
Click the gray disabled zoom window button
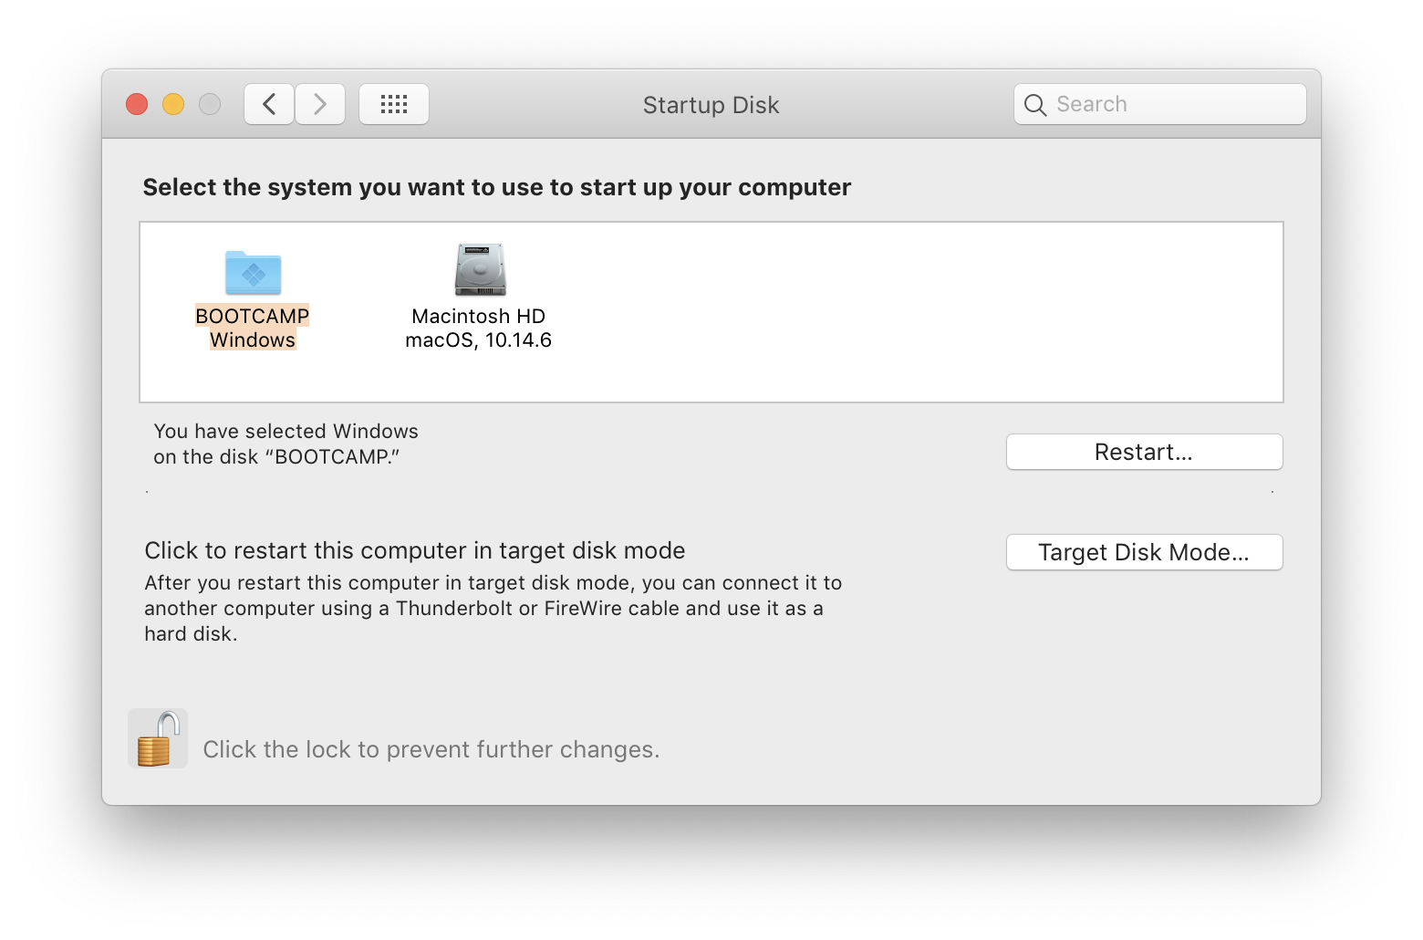pos(210,104)
